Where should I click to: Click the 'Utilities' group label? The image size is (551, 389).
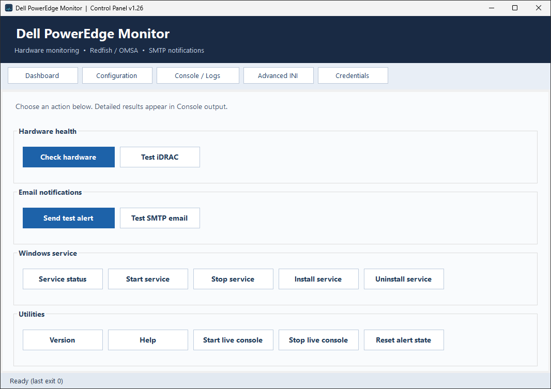32,314
